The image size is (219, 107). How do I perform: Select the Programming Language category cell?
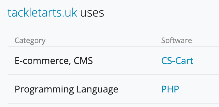pyautogui.click(x=66, y=90)
